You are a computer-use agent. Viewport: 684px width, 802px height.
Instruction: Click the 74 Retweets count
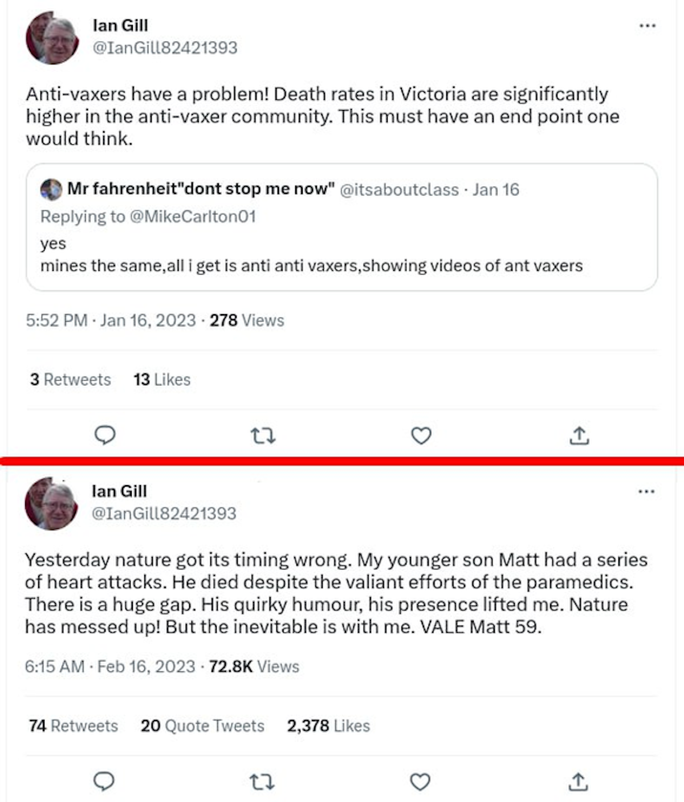(x=74, y=726)
